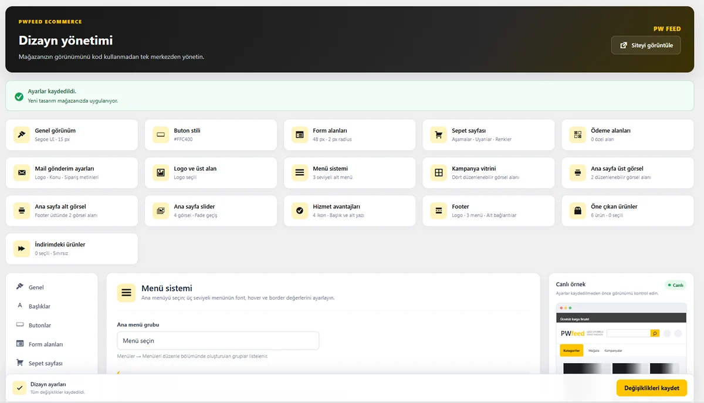
Task: Click the Form alanları card icon
Action: point(300,135)
